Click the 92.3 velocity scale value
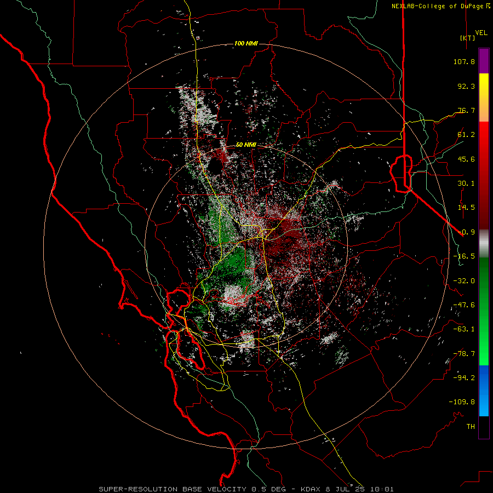 pyautogui.click(x=466, y=86)
